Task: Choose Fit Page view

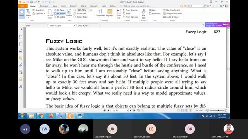Action: click(59, 10)
